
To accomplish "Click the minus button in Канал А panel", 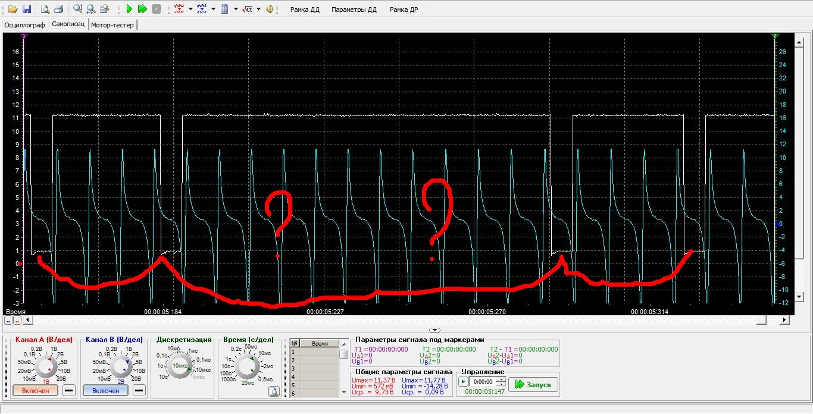I will point(69,390).
